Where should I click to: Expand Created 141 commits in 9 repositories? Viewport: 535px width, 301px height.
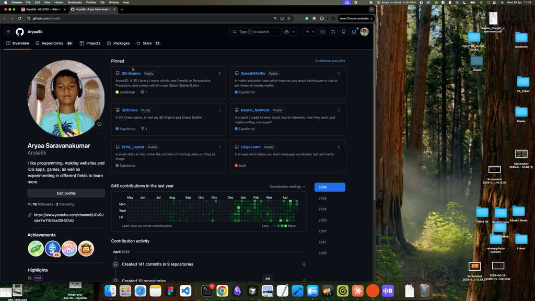[304, 264]
